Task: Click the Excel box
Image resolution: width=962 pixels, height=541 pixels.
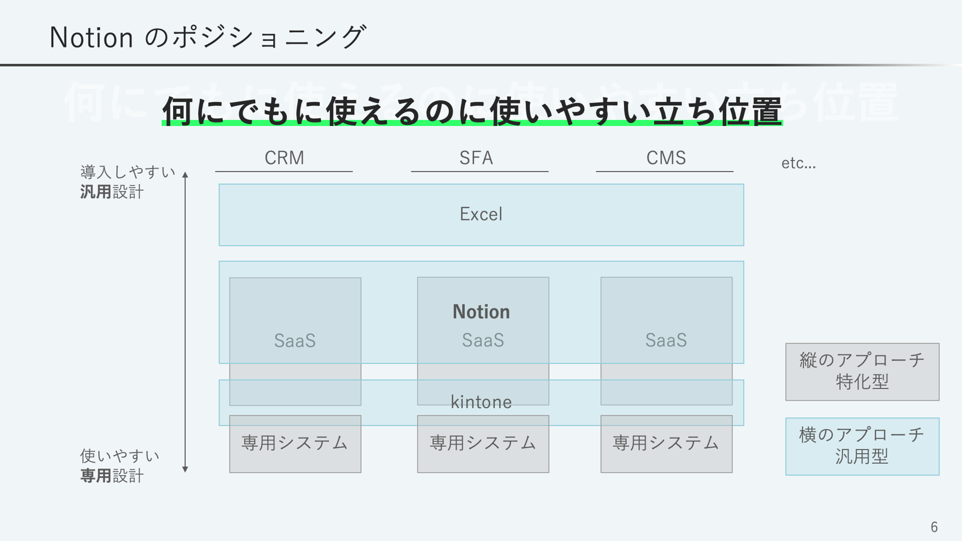Action: [x=481, y=214]
